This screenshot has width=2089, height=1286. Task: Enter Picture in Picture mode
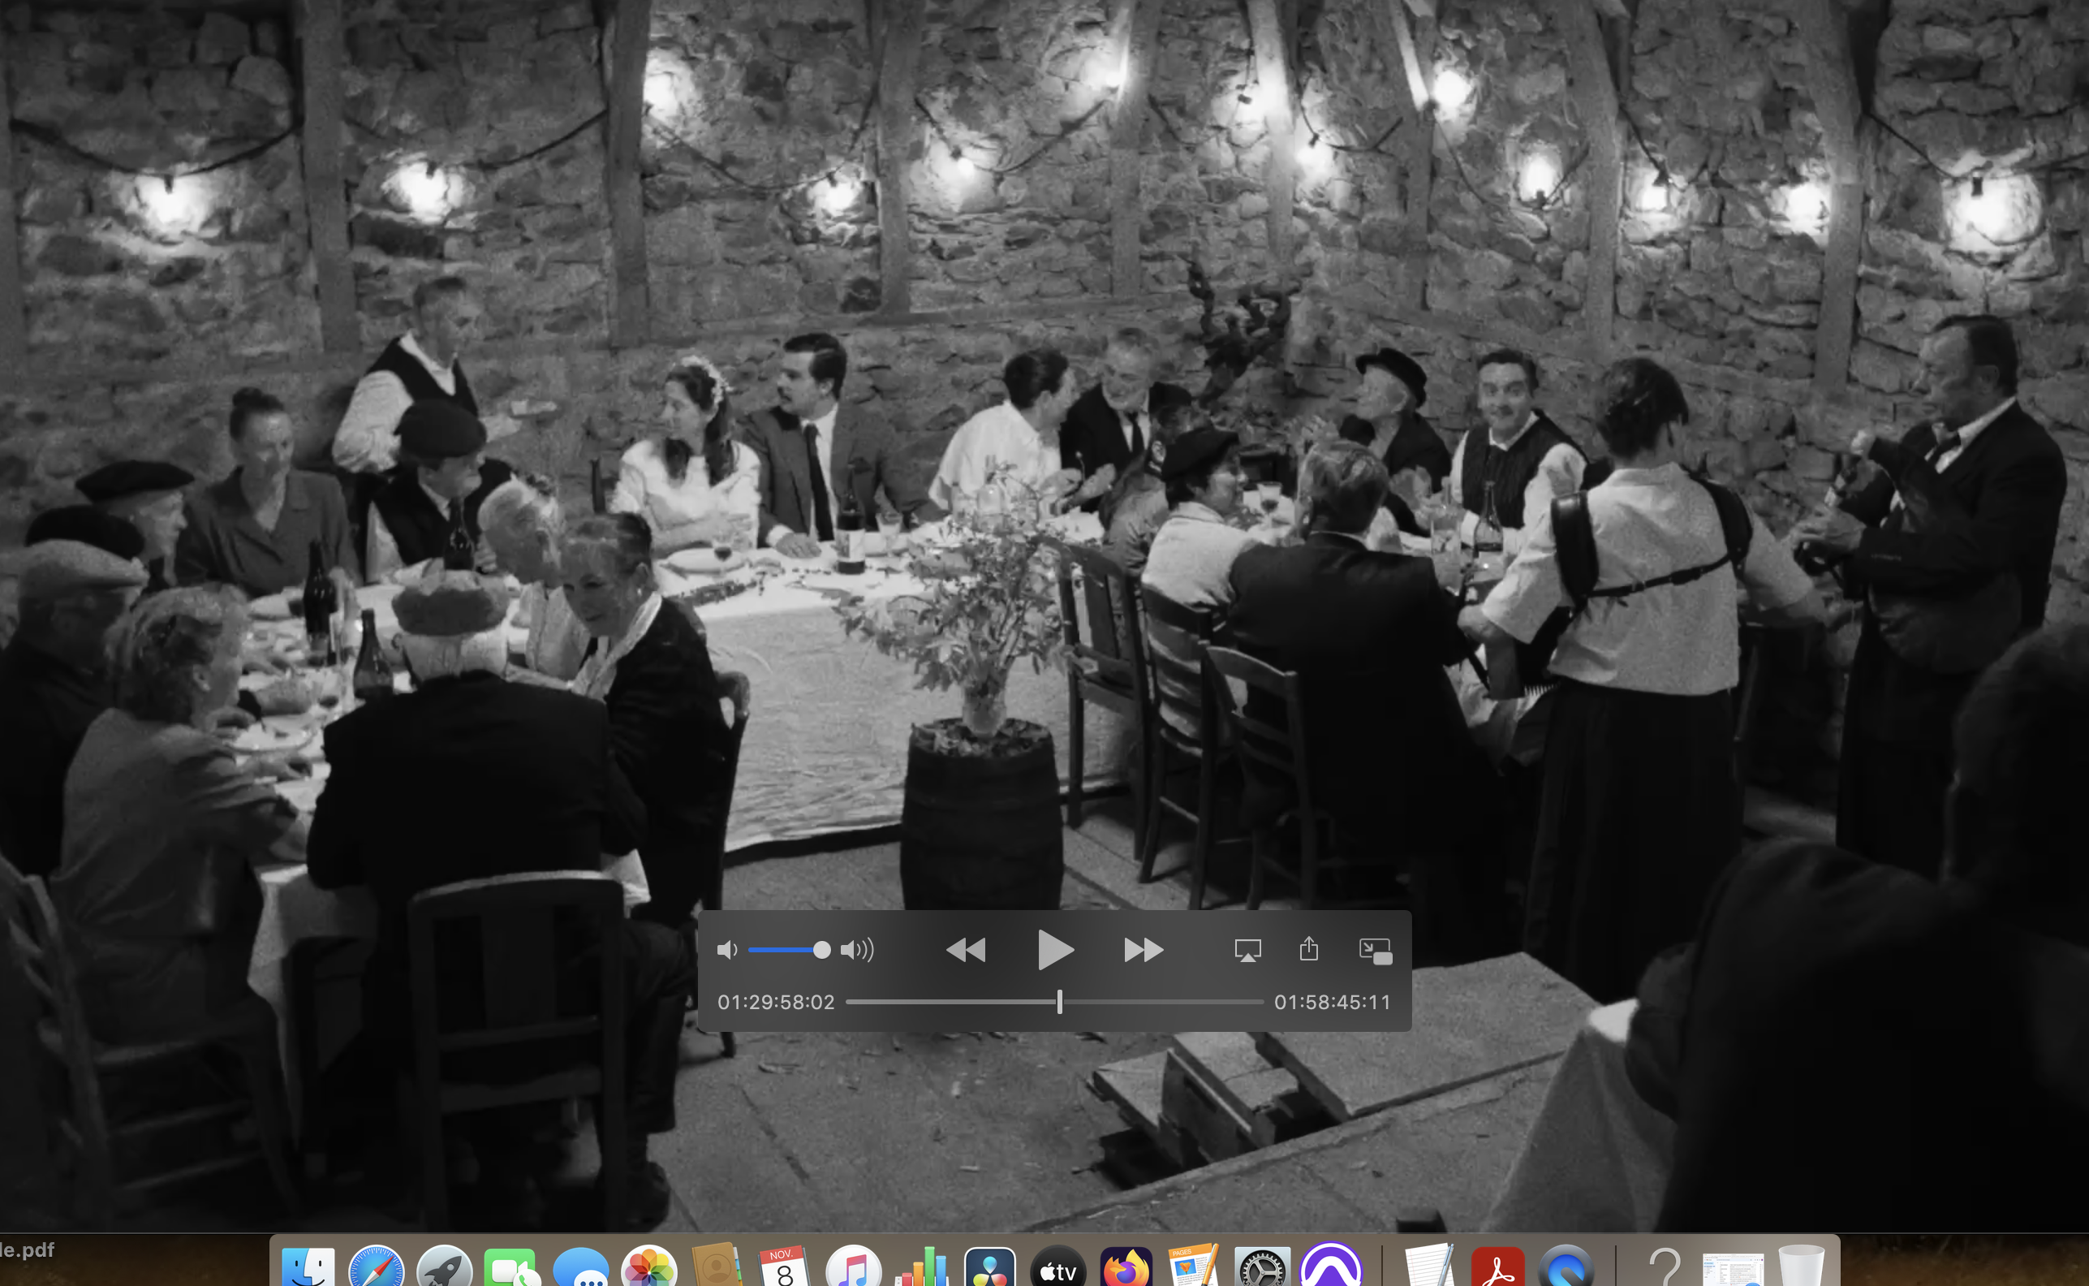tap(1375, 950)
